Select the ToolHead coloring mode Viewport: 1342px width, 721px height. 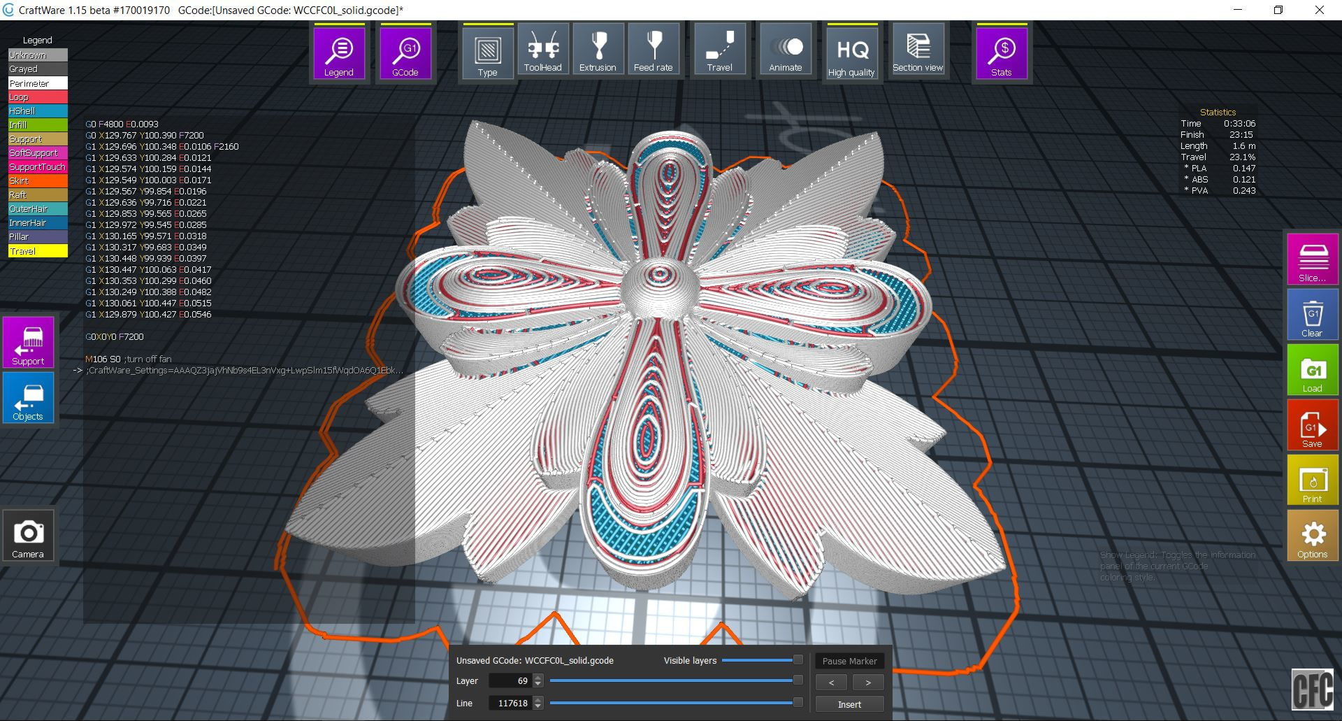click(x=543, y=49)
